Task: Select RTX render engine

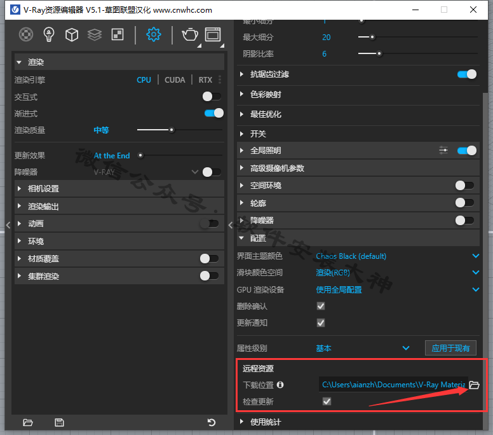Action: click(x=205, y=80)
